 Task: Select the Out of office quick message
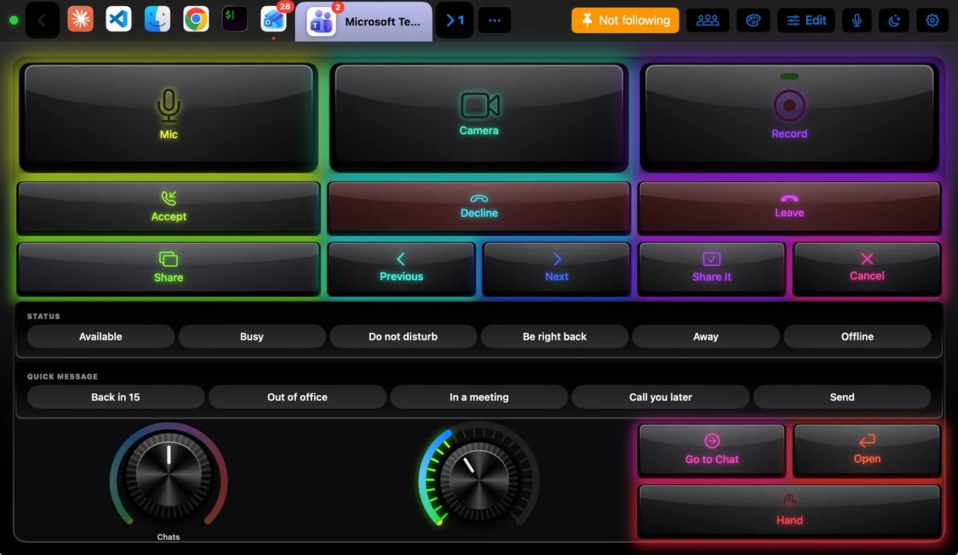tap(298, 397)
